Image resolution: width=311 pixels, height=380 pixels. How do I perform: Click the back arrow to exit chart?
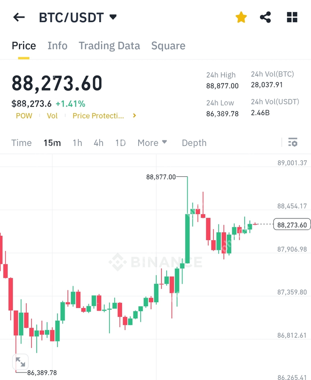18,17
